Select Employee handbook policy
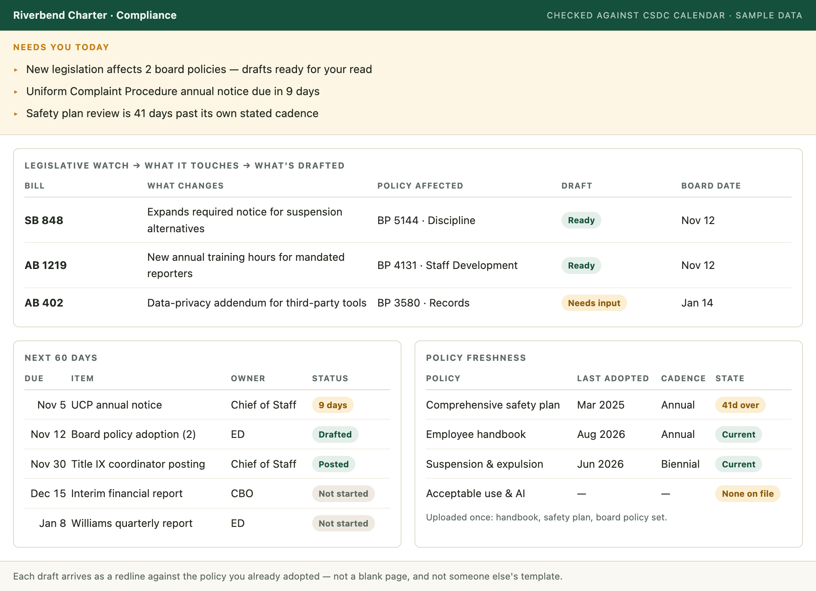This screenshot has height=591, width=816. pos(476,434)
